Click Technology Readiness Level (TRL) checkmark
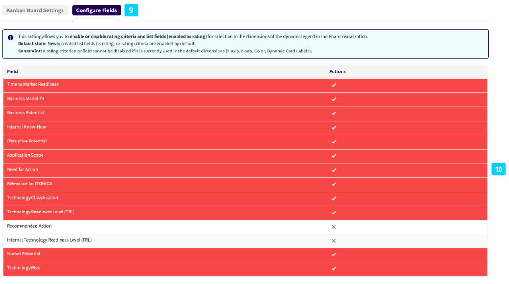The height and width of the screenshot is (284, 509). pos(334,213)
